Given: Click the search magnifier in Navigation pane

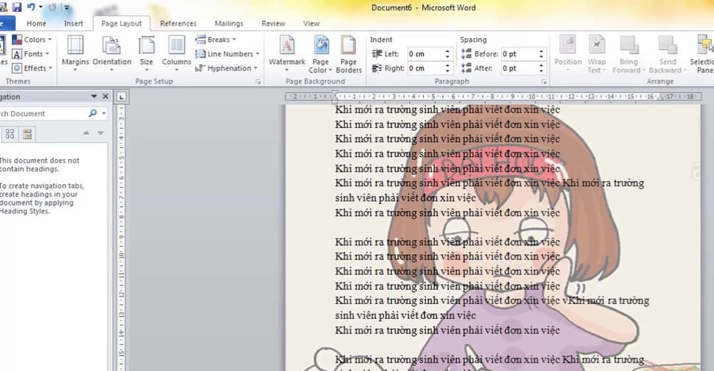Looking at the screenshot, I should (x=93, y=113).
